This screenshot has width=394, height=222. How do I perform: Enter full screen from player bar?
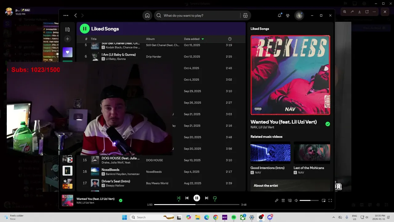[330, 200]
